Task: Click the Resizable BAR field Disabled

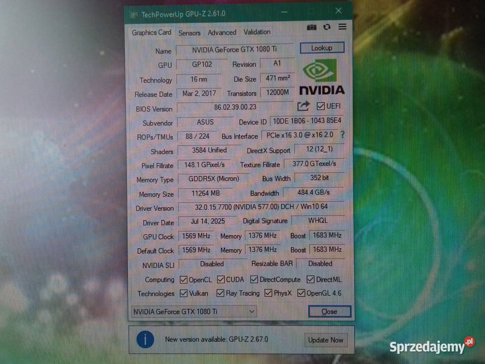Action: (x=320, y=264)
